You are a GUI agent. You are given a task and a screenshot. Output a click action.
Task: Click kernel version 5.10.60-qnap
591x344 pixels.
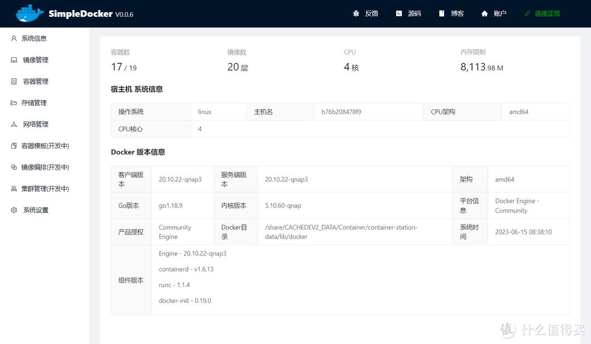coord(283,206)
